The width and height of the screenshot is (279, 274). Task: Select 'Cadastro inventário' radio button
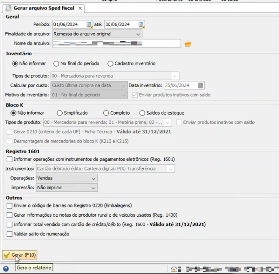click(110, 64)
